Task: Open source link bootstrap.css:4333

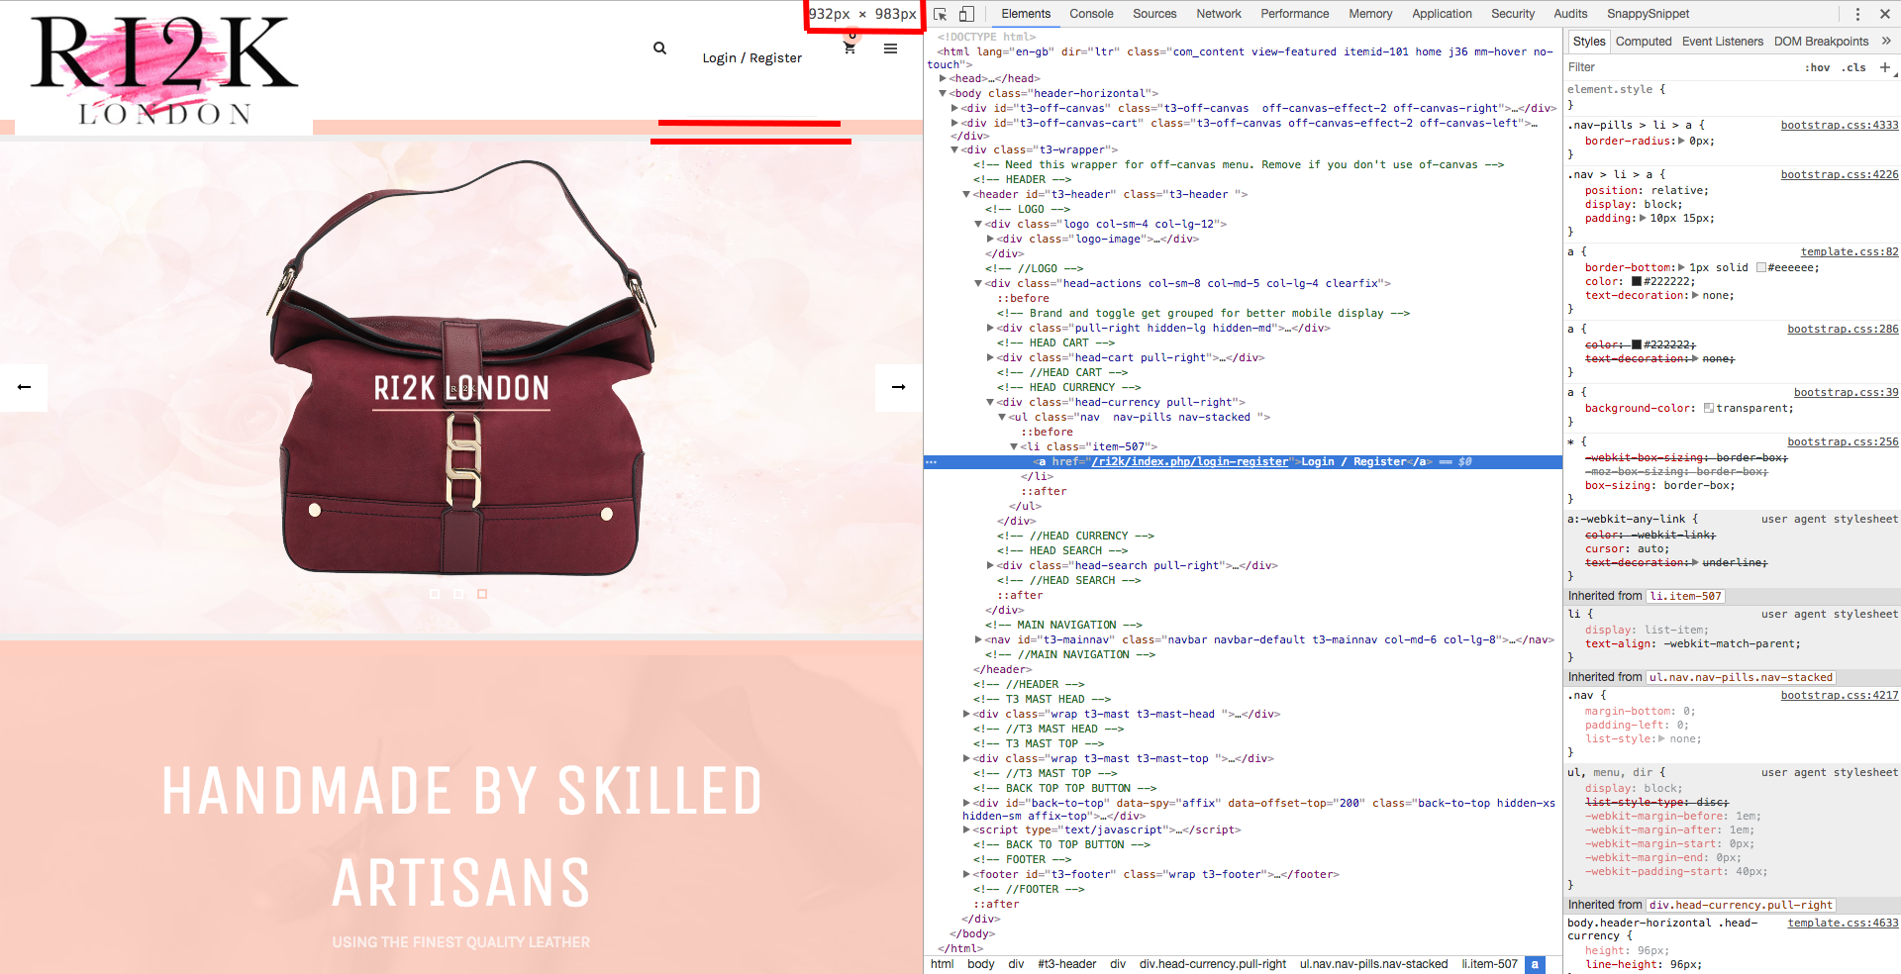Action: [1840, 126]
